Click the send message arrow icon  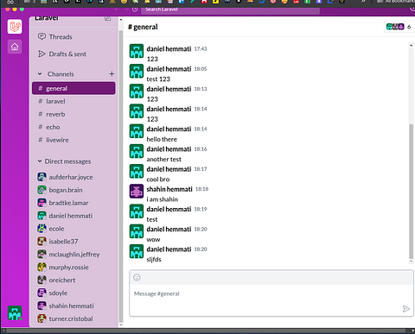coord(405,309)
